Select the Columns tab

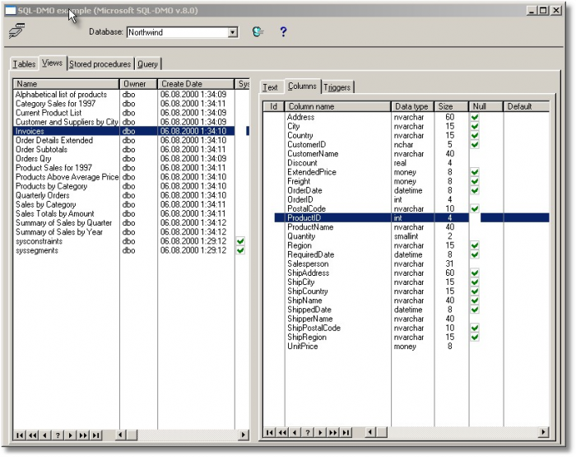click(302, 86)
